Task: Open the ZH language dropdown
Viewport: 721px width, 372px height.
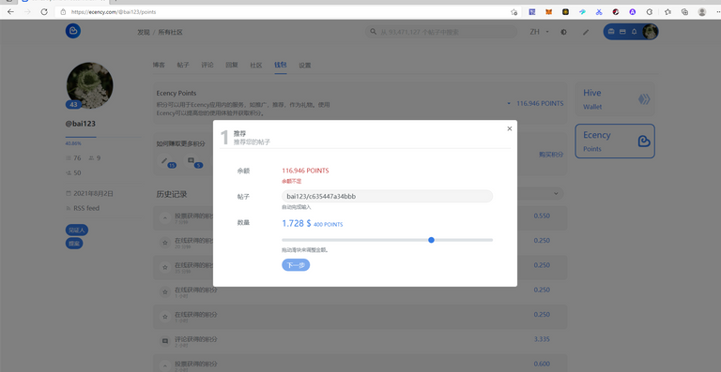Action: click(540, 32)
